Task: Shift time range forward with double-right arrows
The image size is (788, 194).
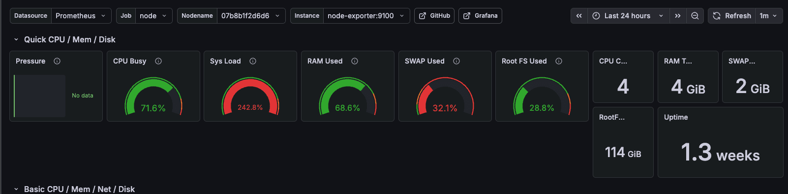Action: point(678,16)
